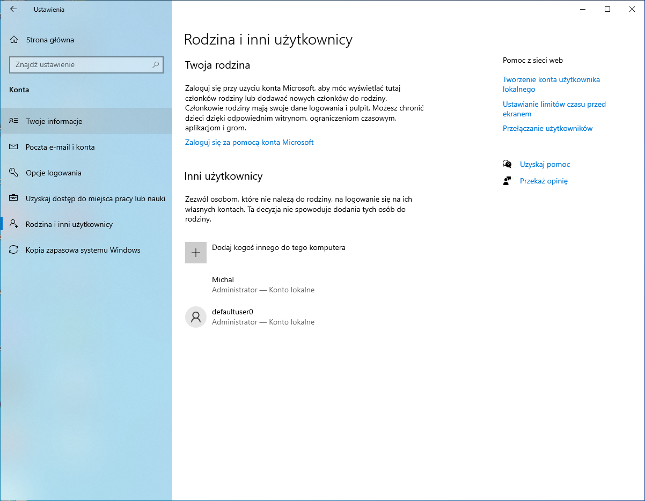Open the Przełączanie użytkowników help link
645x501 pixels.
[x=547, y=128]
